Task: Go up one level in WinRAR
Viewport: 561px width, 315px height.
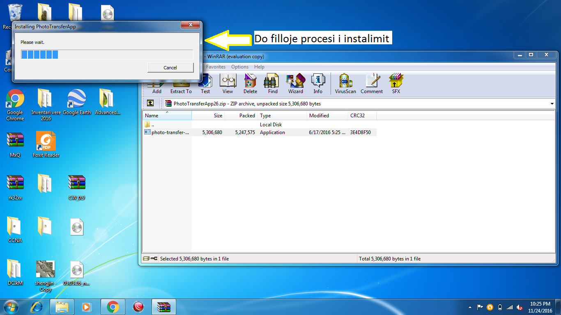Action: tap(150, 103)
